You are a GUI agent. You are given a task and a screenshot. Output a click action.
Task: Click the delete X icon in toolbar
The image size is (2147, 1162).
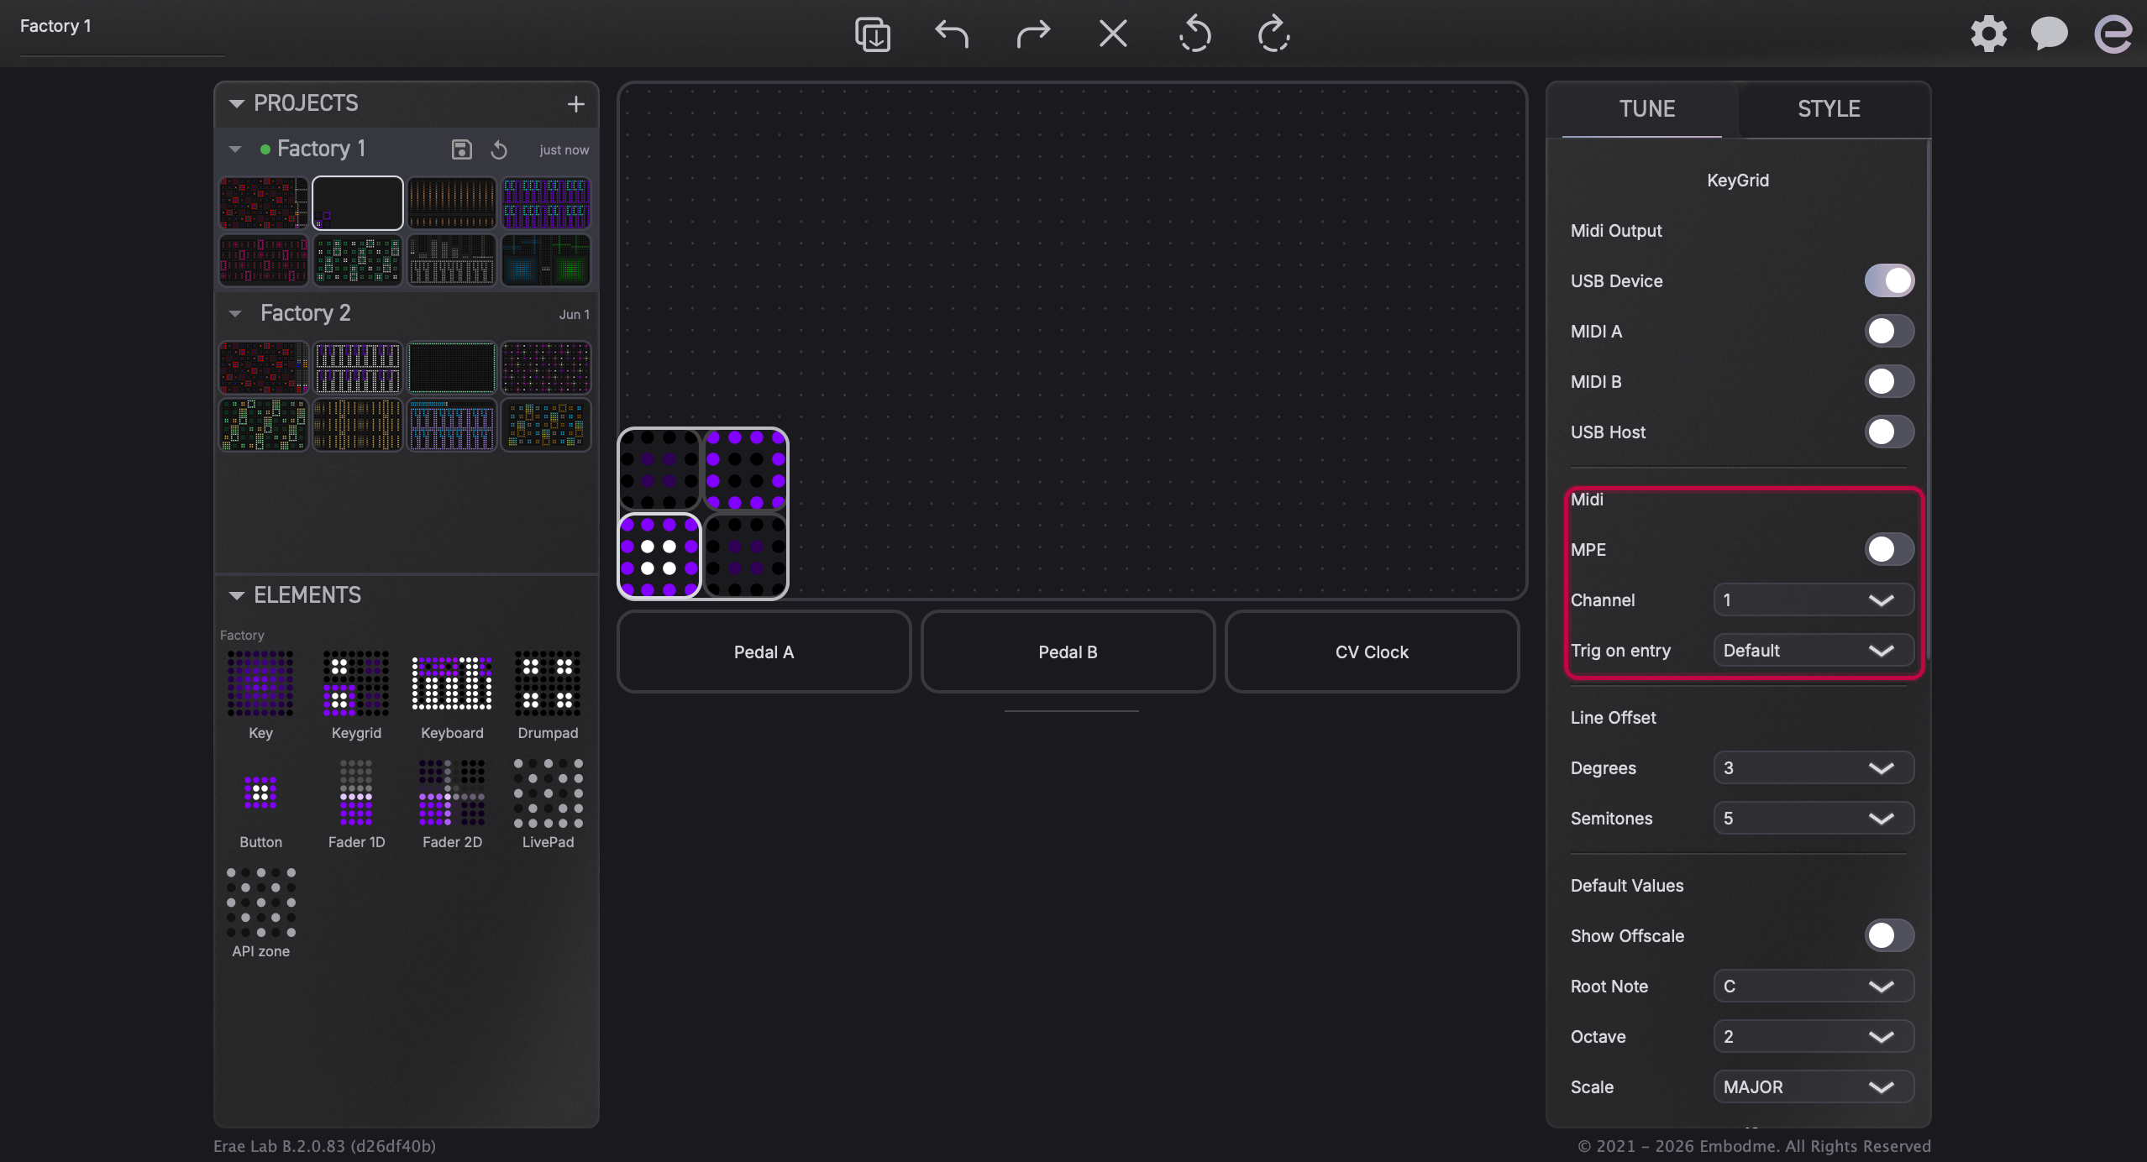[1113, 34]
